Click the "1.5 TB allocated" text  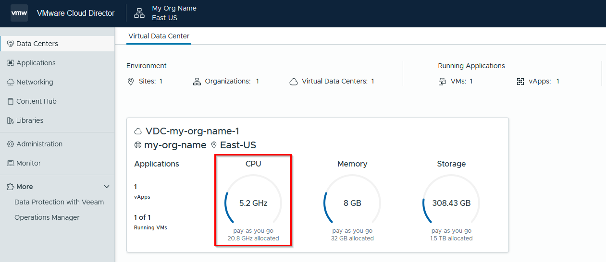(451, 238)
